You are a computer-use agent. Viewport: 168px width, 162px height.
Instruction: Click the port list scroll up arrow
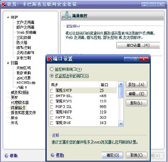121,84
